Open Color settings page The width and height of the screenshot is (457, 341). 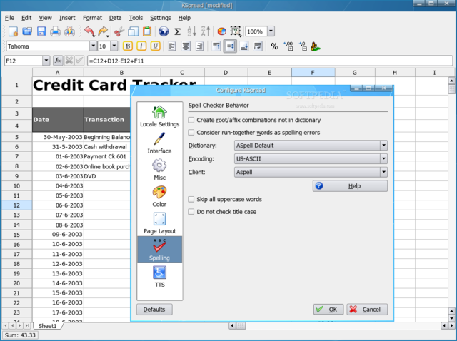point(159,197)
